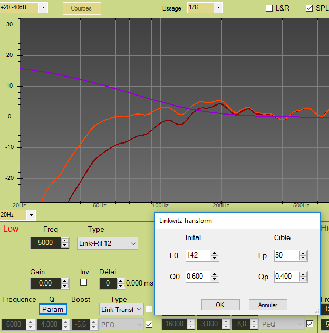Viewport: 329px width, 333px height.
Task: Click Annuler to cancel the dialog
Action: (267, 305)
